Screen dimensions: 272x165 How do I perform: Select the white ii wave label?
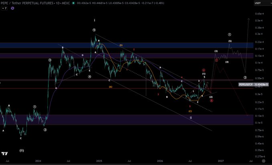click(191, 118)
